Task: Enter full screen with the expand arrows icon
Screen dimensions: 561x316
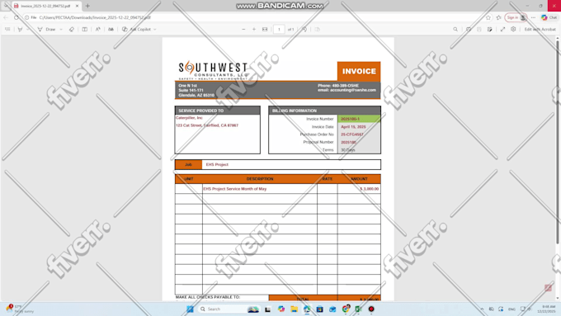Action: click(x=502, y=30)
